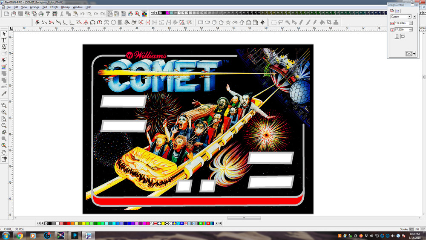Open the Bitmap menu
The height and width of the screenshot is (240, 426).
[x=65, y=7]
